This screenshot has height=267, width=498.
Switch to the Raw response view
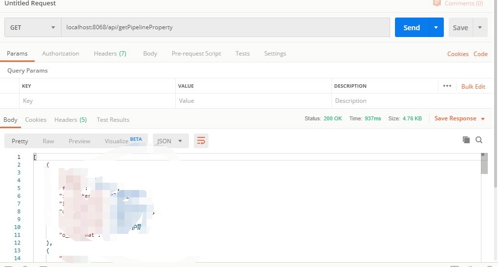tap(48, 141)
